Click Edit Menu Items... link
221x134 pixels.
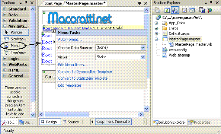click(73, 65)
